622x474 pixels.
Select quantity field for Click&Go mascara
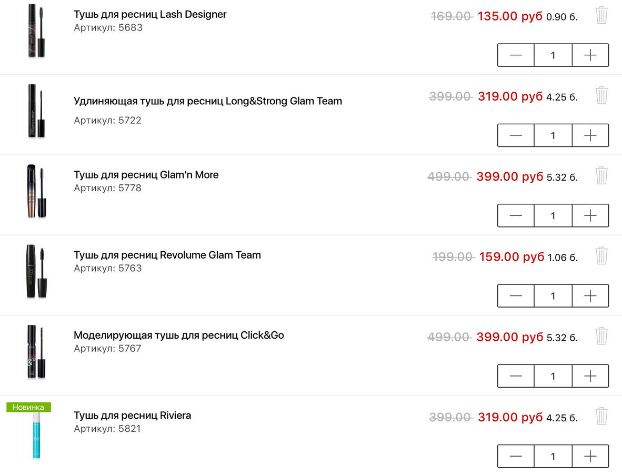point(553,376)
